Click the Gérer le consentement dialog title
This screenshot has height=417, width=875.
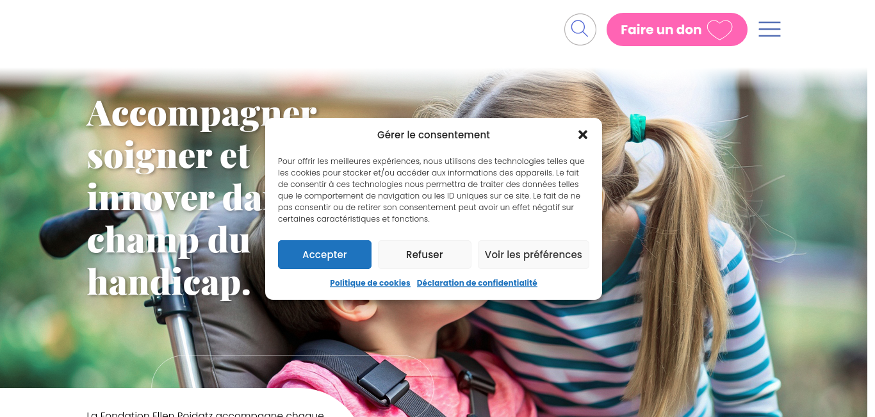click(434, 135)
